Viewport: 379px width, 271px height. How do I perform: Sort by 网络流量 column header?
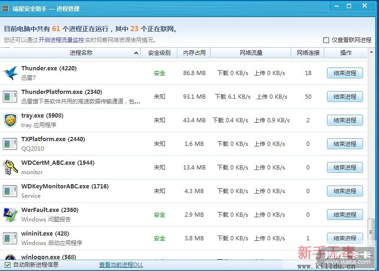(x=251, y=53)
